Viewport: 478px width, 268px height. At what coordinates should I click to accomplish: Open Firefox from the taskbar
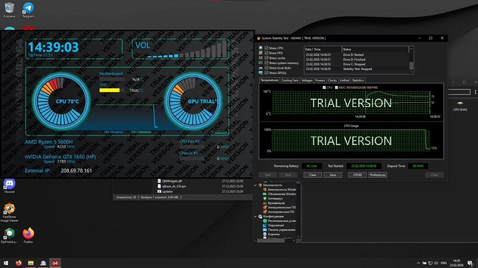coord(19,263)
